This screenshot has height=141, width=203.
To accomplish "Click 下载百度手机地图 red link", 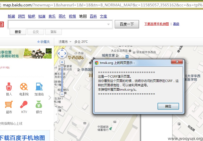I will (157, 24).
